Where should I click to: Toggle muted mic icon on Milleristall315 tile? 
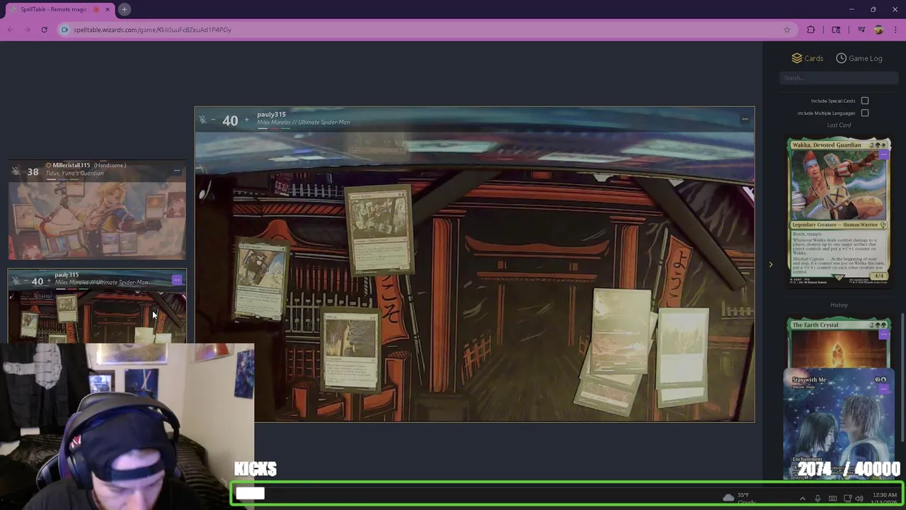[x=16, y=171]
